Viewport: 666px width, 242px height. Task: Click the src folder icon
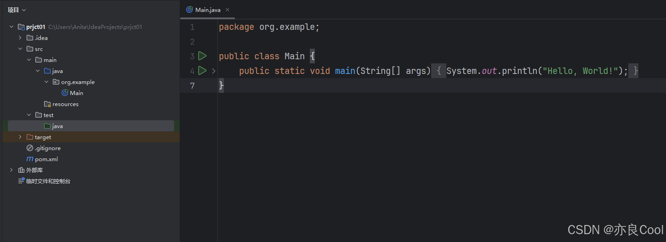tap(30, 49)
